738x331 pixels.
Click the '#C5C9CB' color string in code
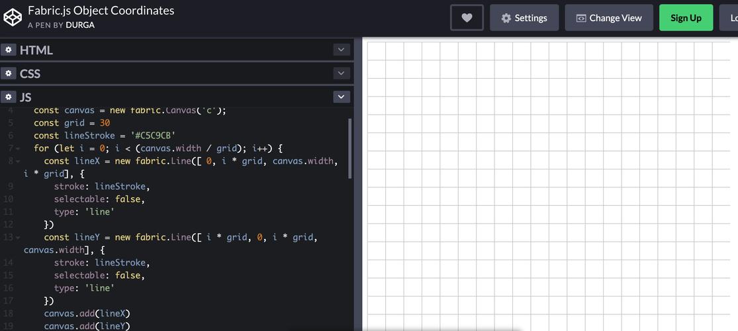pos(155,136)
